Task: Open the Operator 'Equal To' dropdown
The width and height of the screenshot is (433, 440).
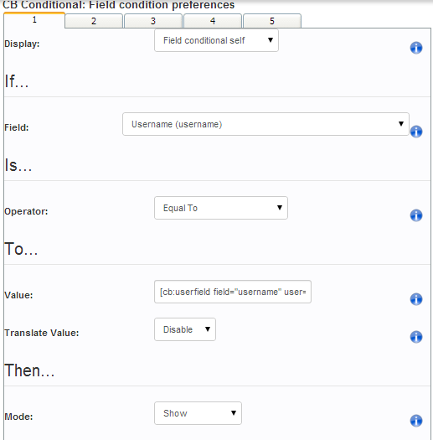Action: [221, 208]
